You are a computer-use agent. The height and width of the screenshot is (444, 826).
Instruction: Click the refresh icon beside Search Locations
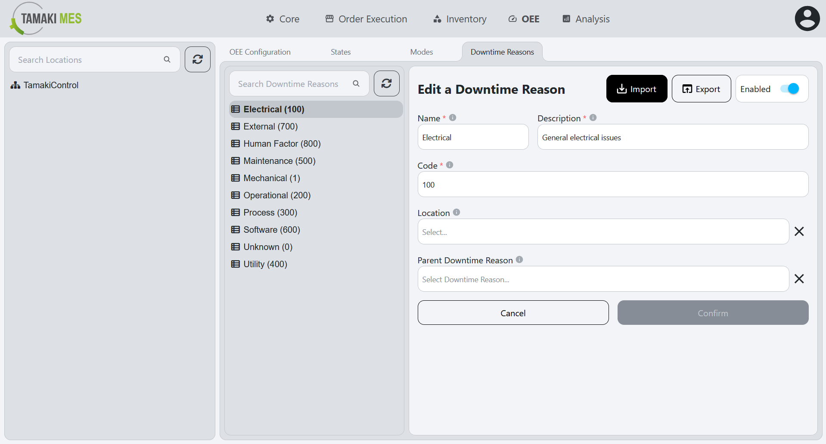tap(197, 59)
